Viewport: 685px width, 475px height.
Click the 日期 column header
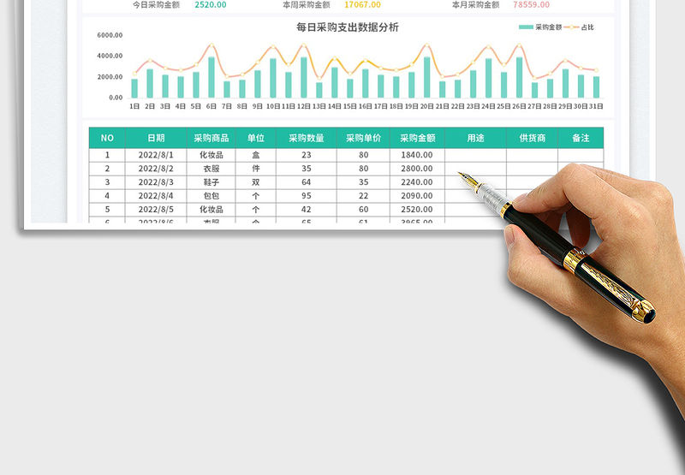[x=156, y=138]
